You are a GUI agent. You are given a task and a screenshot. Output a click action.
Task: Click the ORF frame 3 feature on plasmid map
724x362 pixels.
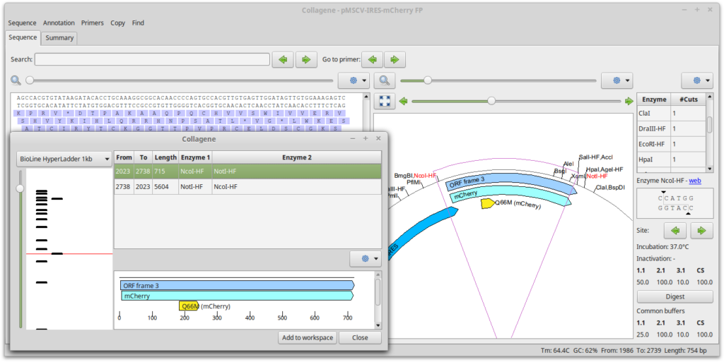[x=510, y=182]
